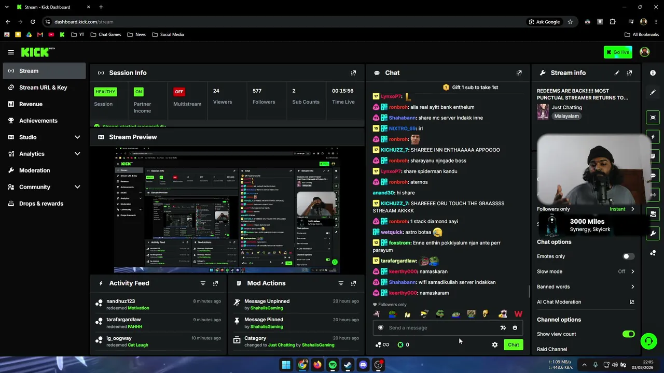This screenshot has width=664, height=373.
Task: Open the green support headset button
Action: [648, 341]
